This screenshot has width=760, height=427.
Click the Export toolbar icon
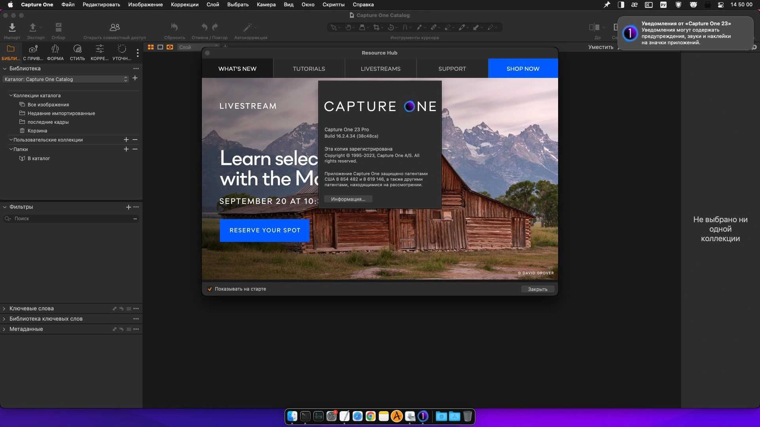coord(33,28)
